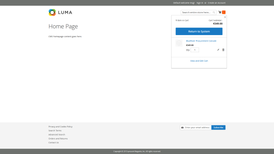Remove cart item with trash icon
Viewport: 274px width, 154px height.
[223, 50]
